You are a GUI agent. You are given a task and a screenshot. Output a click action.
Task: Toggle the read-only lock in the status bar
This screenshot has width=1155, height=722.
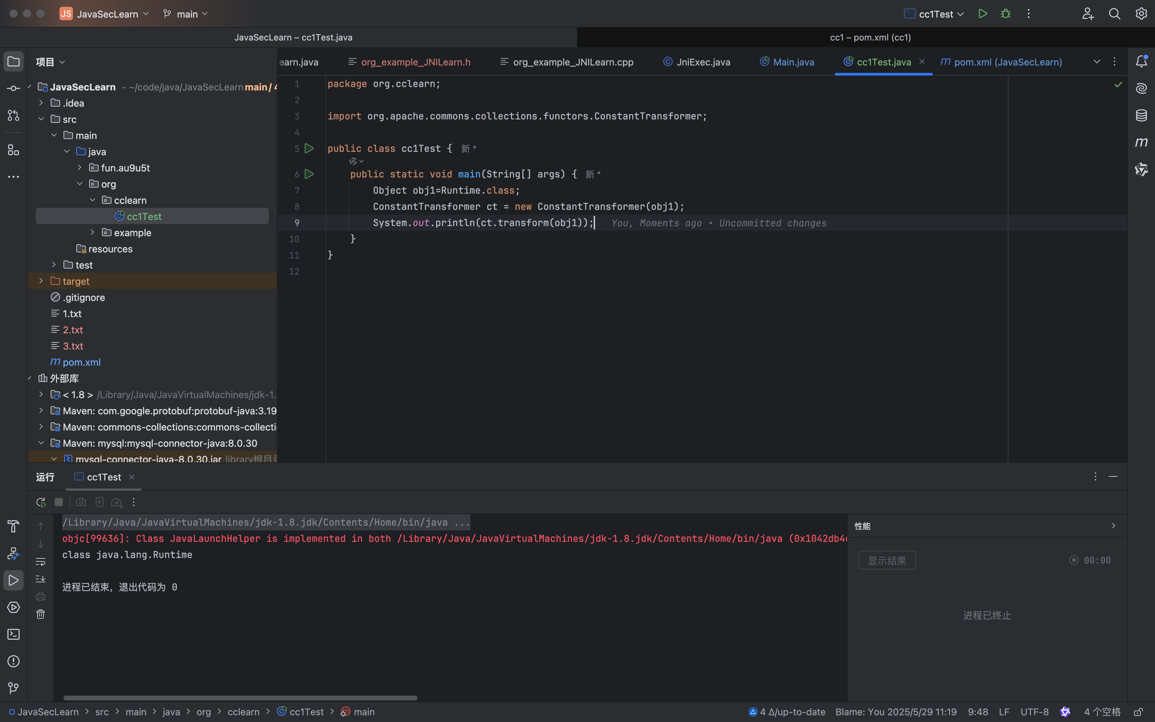click(1138, 712)
